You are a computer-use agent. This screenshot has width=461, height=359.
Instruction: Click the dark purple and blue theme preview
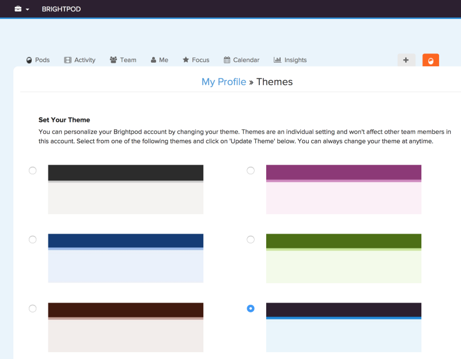click(x=343, y=327)
